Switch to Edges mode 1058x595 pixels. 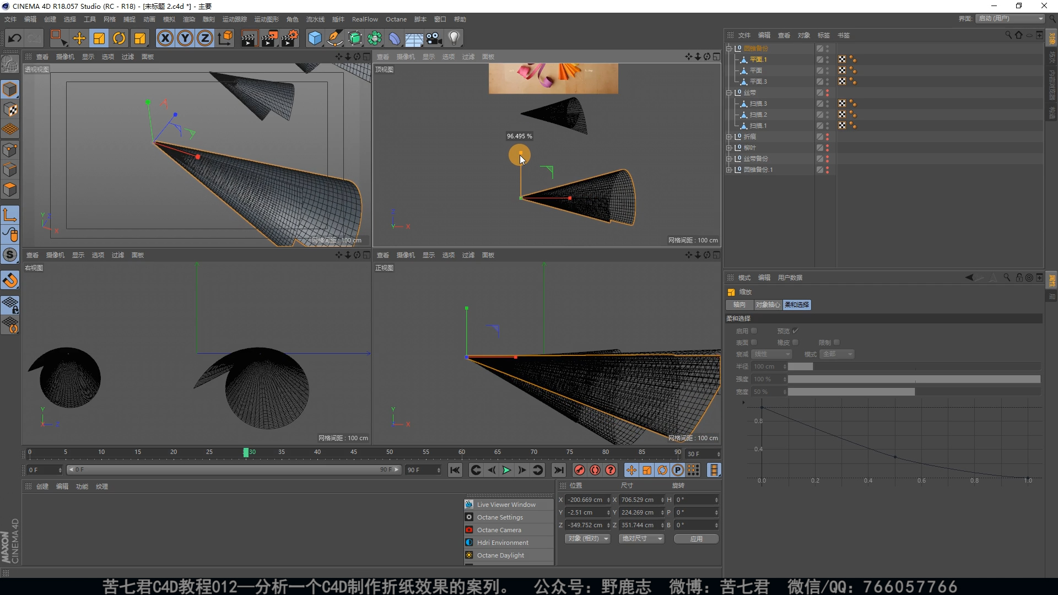10,170
